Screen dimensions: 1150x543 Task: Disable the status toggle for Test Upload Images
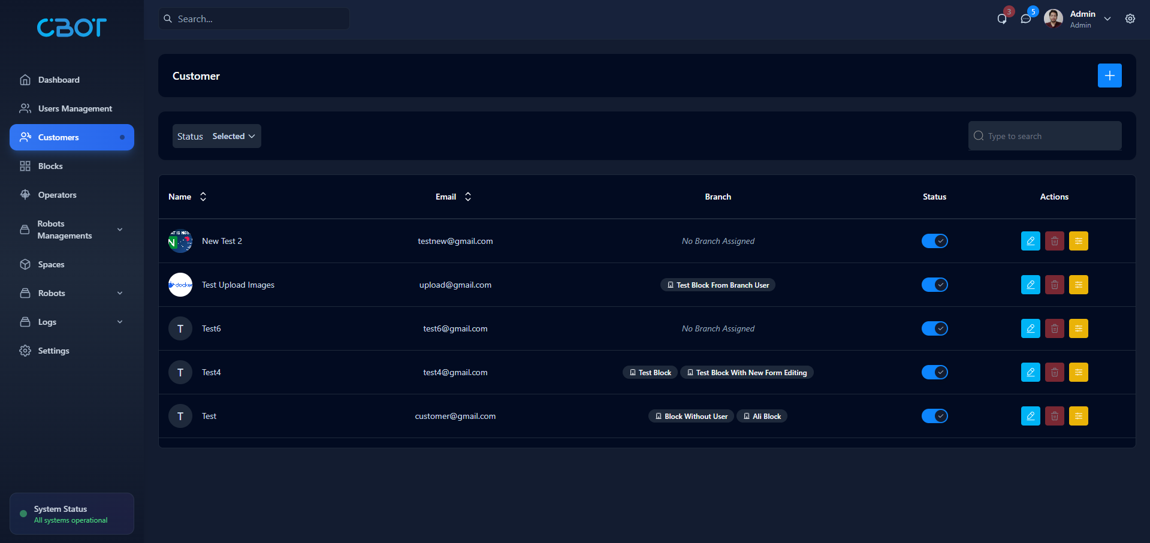934,285
